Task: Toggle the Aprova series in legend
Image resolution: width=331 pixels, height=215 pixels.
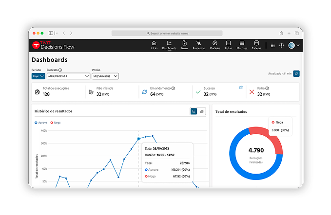Action: click(41, 123)
